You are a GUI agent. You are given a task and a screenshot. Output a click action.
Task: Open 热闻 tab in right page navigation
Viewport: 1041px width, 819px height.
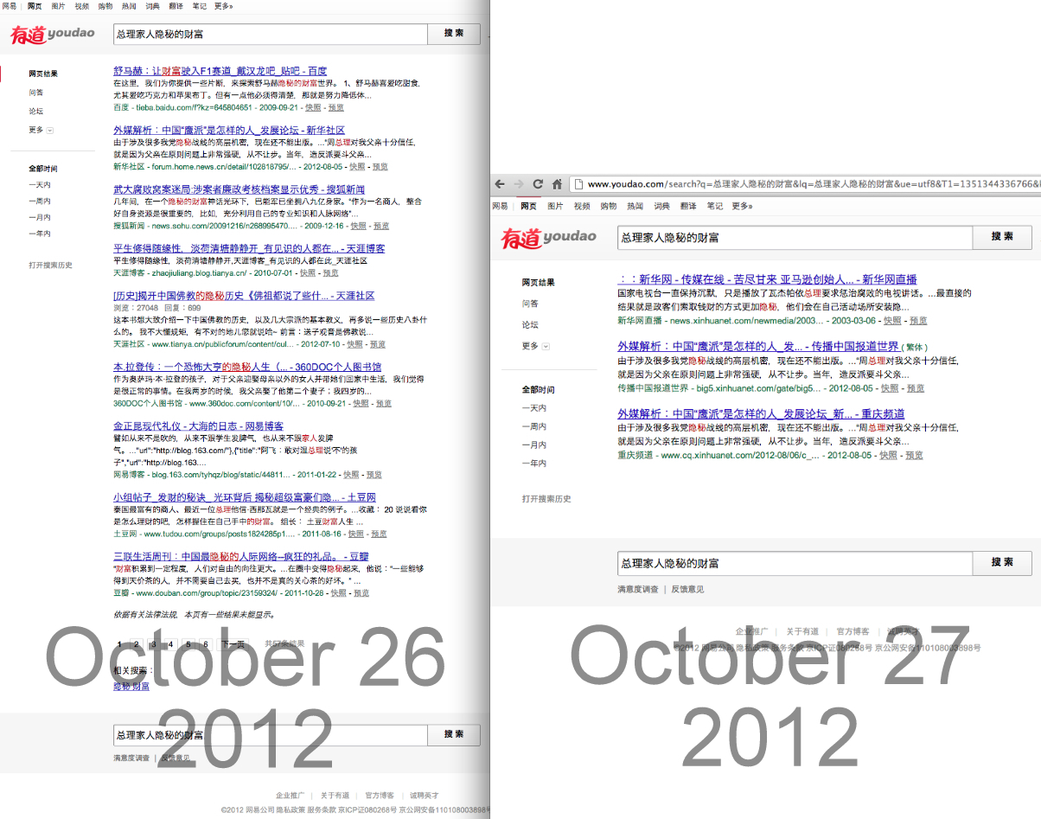point(635,206)
